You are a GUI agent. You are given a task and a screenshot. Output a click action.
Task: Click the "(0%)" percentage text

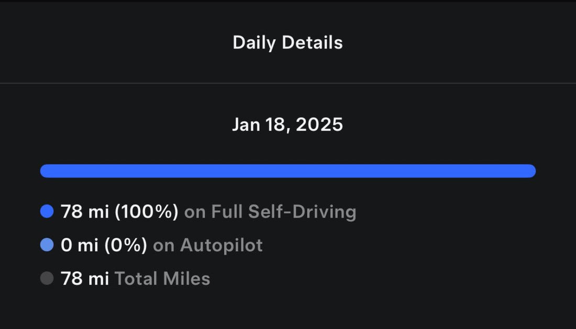126,245
